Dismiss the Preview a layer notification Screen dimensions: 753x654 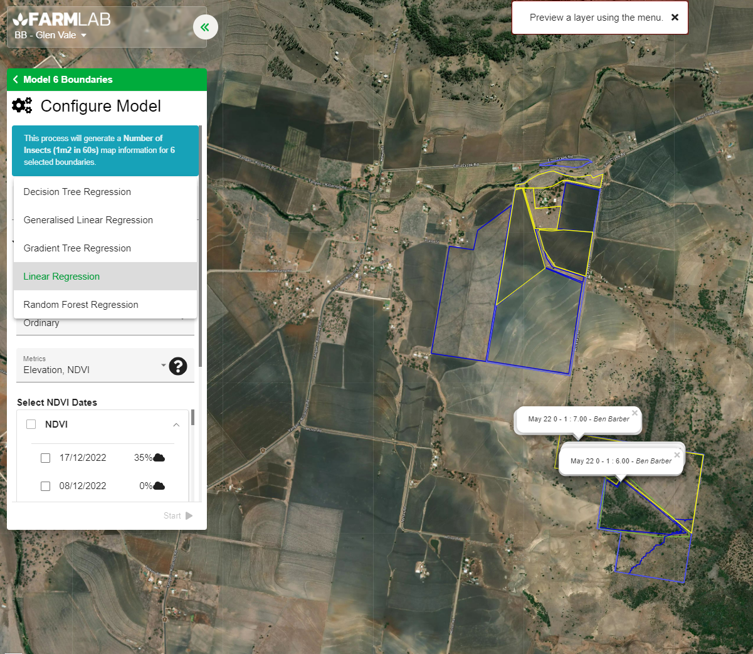coord(675,18)
